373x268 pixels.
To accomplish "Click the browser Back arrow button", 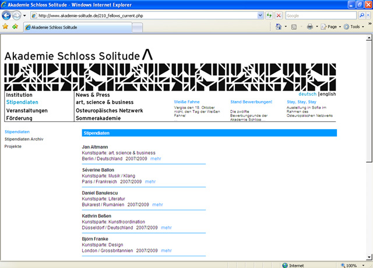I will coord(6,15).
